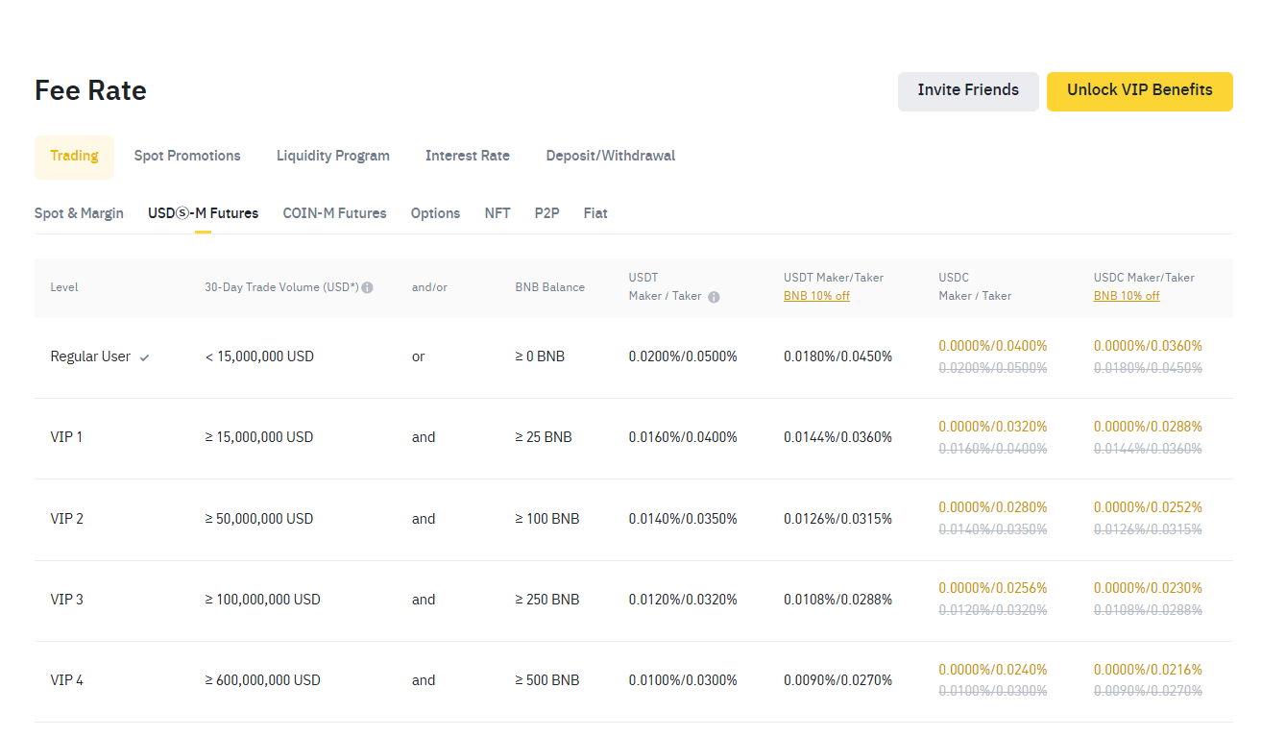Switch to Spot & Margin sub-tab
The width and height of the screenshot is (1286, 737).
[79, 213]
